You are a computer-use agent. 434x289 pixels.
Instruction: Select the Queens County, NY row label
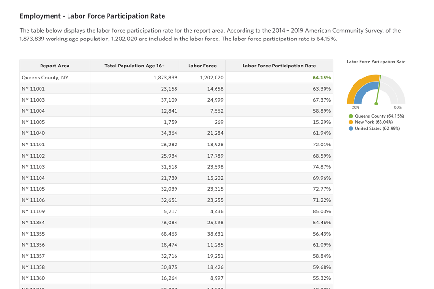coord(45,78)
